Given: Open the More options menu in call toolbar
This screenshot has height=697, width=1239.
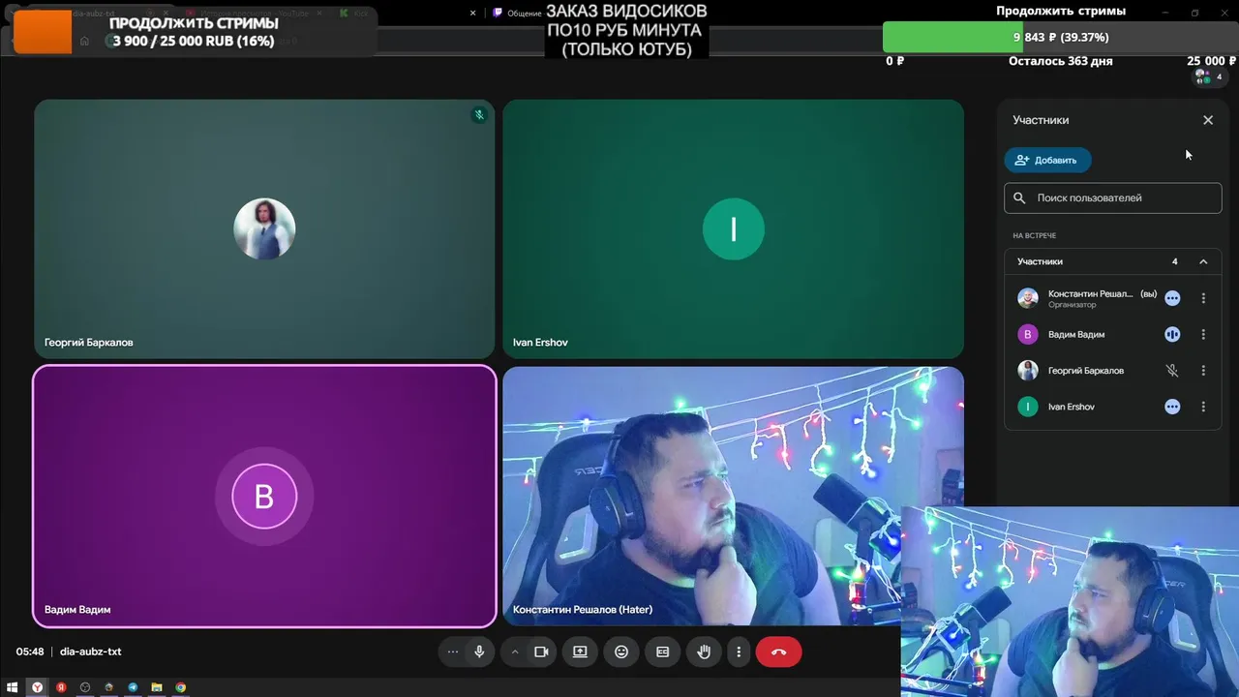Looking at the screenshot, I should (739, 652).
